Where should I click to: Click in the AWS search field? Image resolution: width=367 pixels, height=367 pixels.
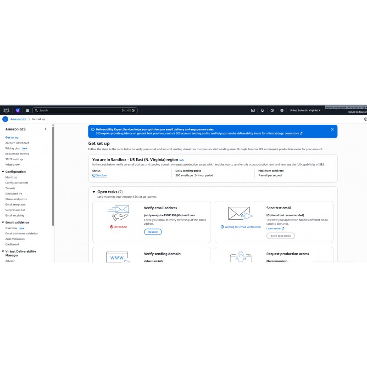(x=85, y=110)
